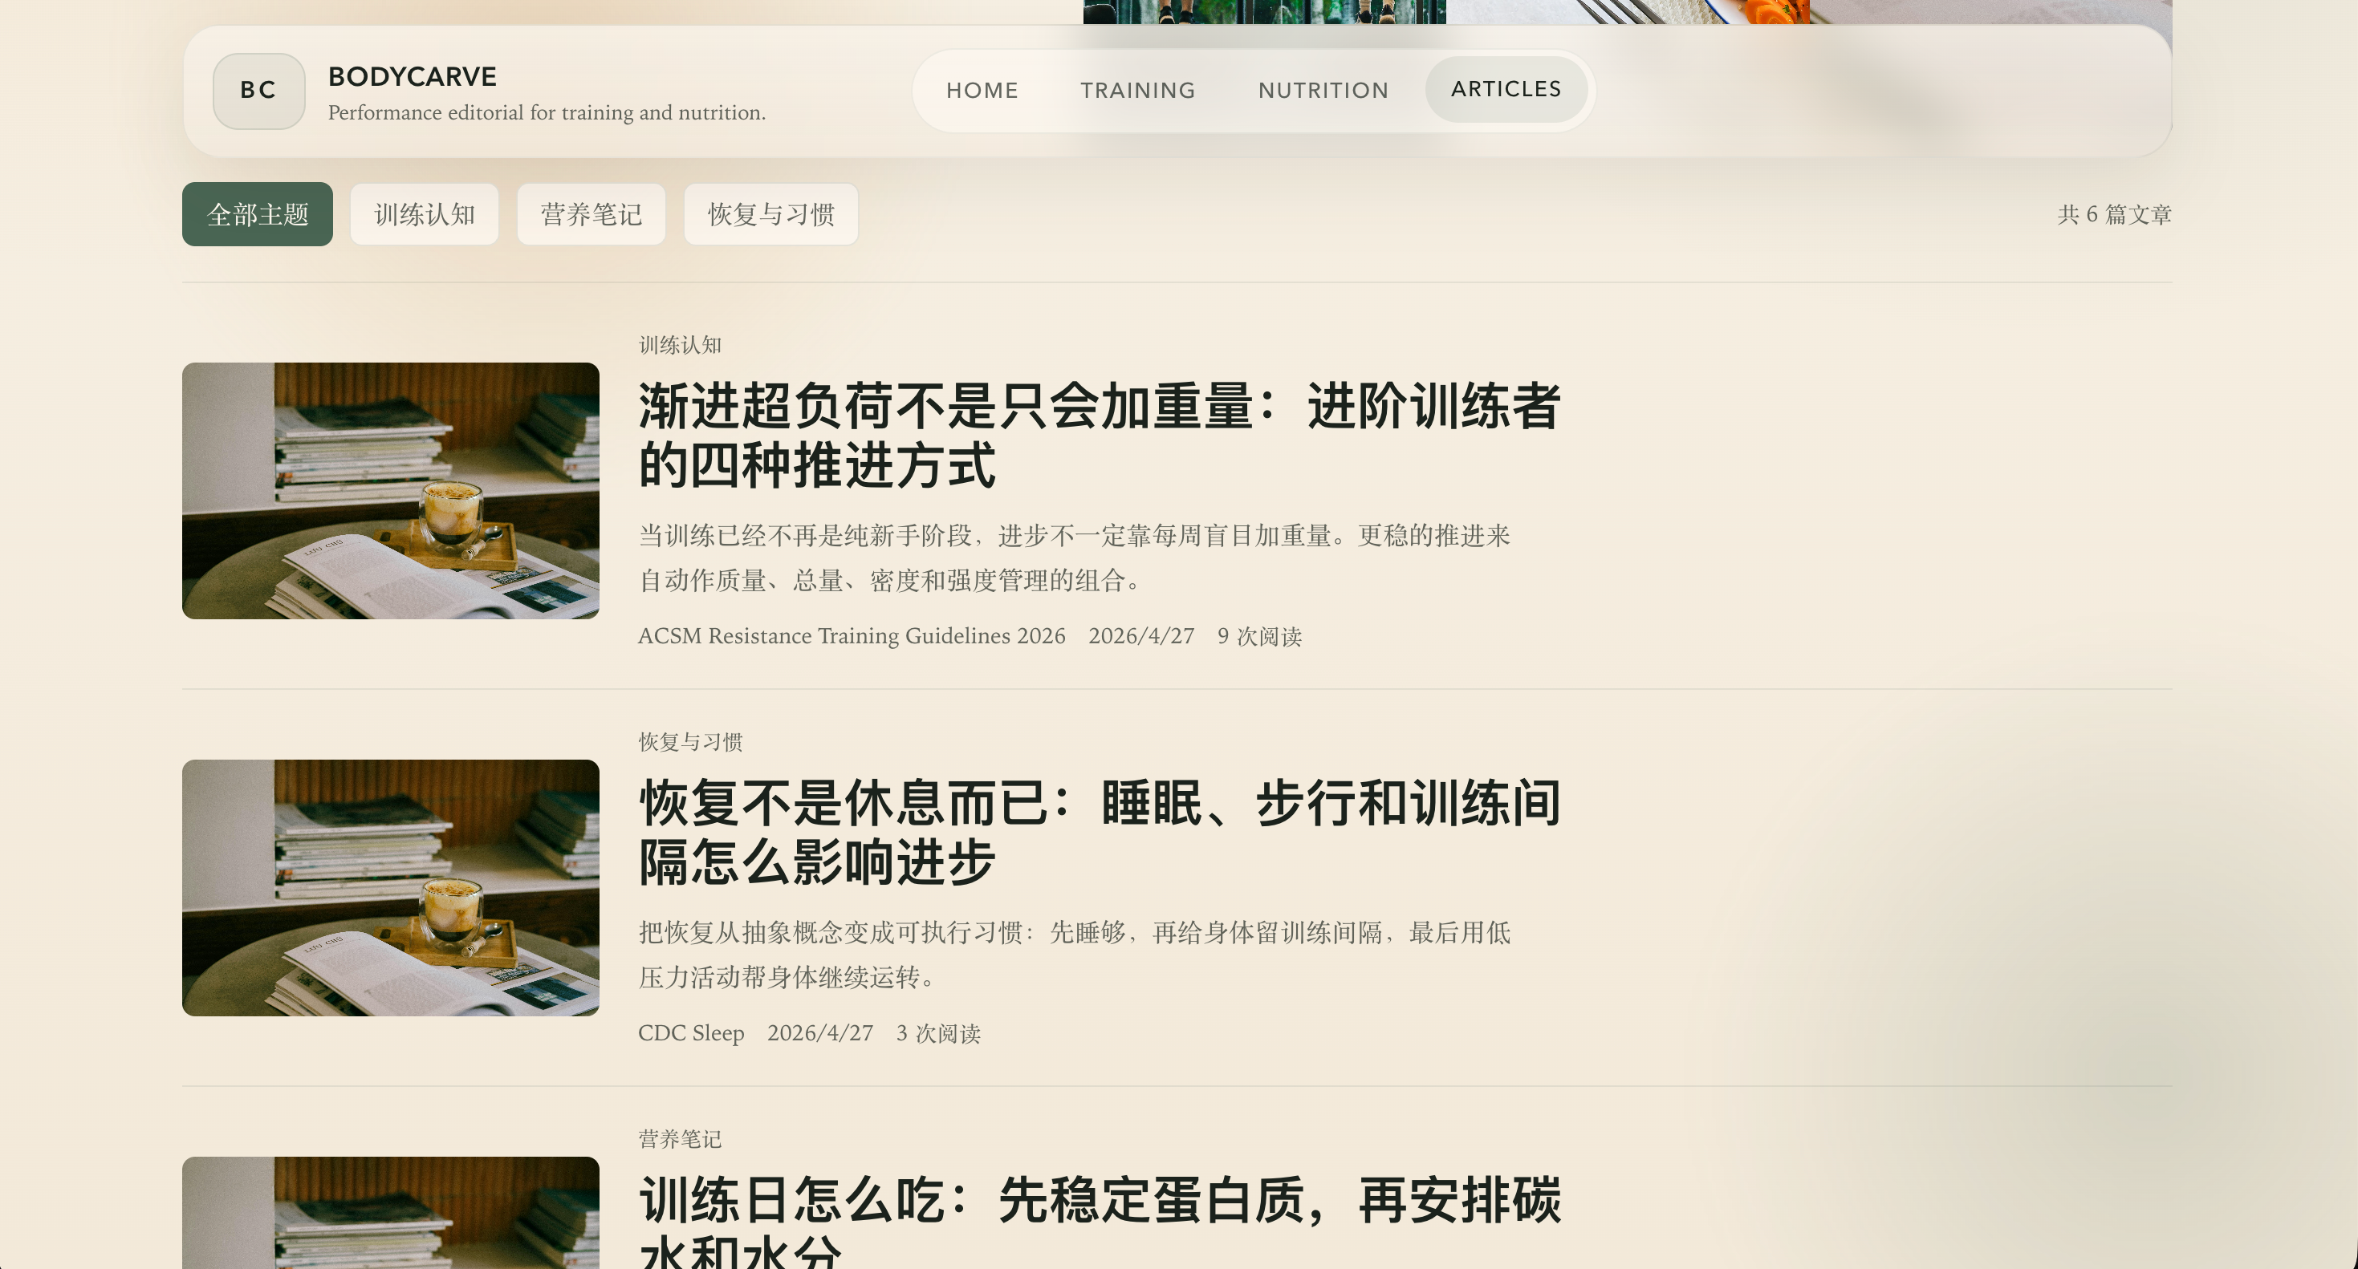
Task: Select the 全部主题 filter chip
Action: point(257,214)
